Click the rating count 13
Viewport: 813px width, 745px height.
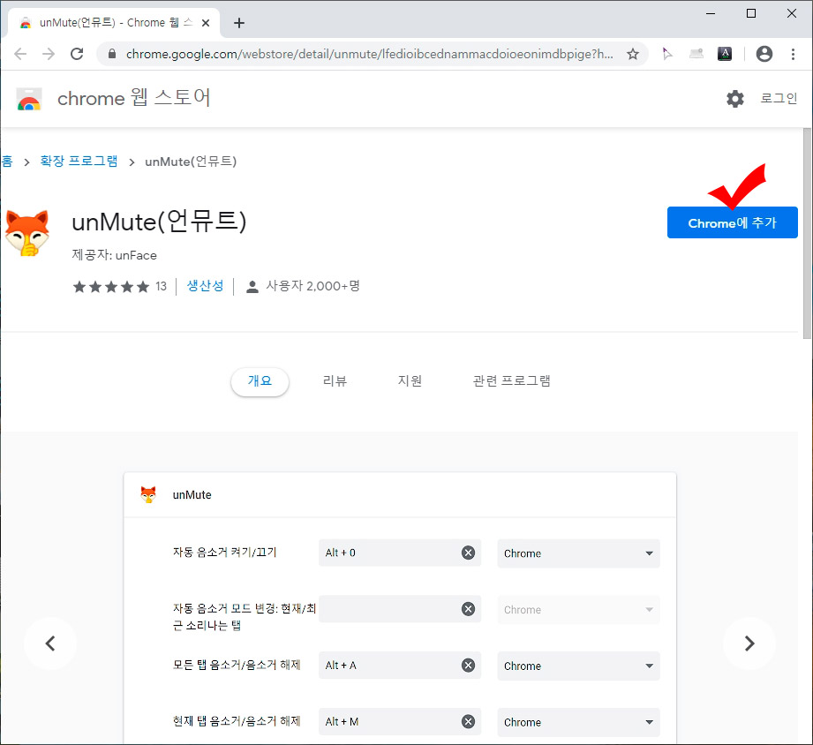(161, 286)
